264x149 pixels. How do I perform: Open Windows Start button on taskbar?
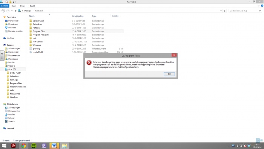click(x=4, y=146)
